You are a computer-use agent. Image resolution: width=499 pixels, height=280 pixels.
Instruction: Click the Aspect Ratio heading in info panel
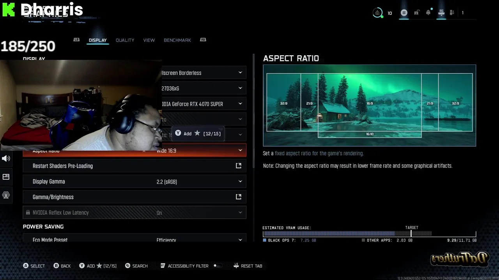291,58
